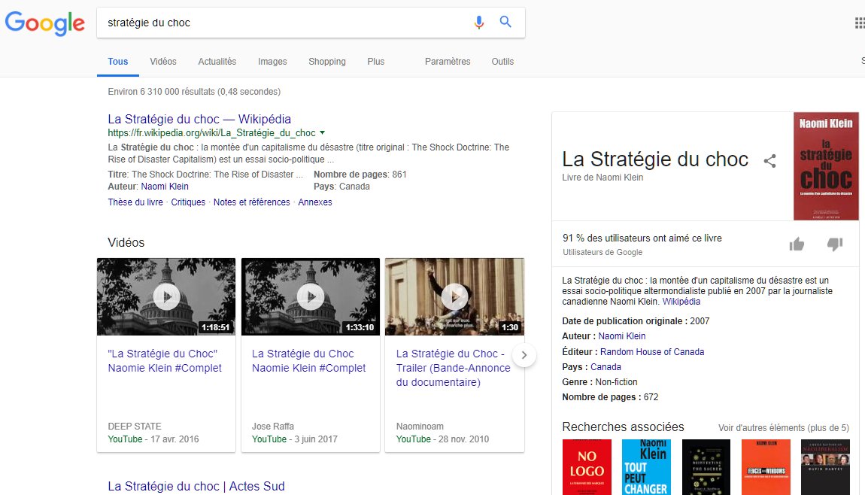Screen dimensions: 865x495
Task: Switch to the Images tab
Action: point(272,61)
